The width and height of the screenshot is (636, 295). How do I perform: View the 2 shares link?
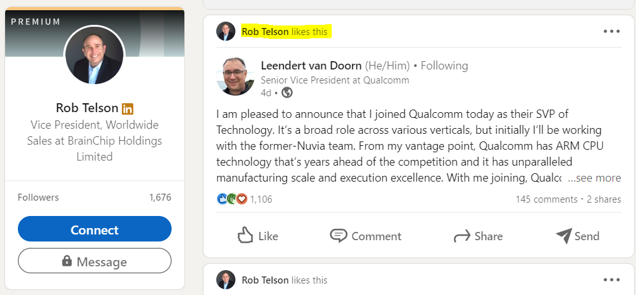click(x=603, y=199)
